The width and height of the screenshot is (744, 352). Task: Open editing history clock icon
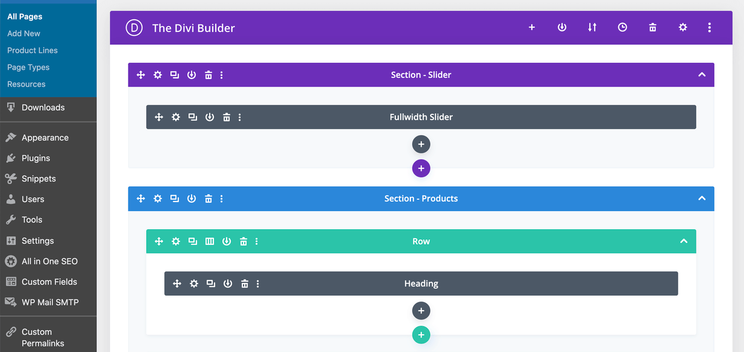pyautogui.click(x=623, y=27)
